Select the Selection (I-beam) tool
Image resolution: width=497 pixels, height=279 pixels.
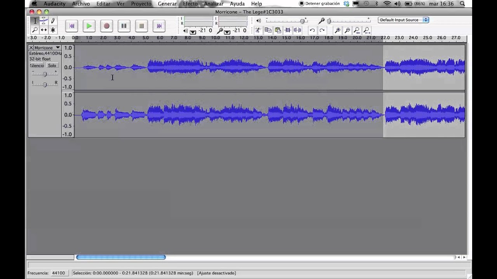click(x=35, y=21)
